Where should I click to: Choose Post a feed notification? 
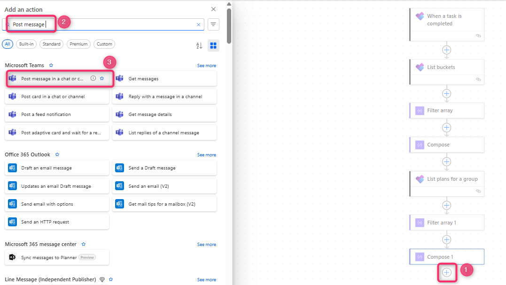[57, 115]
